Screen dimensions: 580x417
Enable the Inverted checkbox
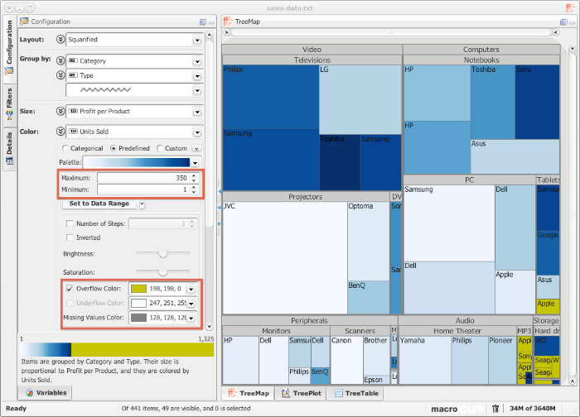point(70,237)
